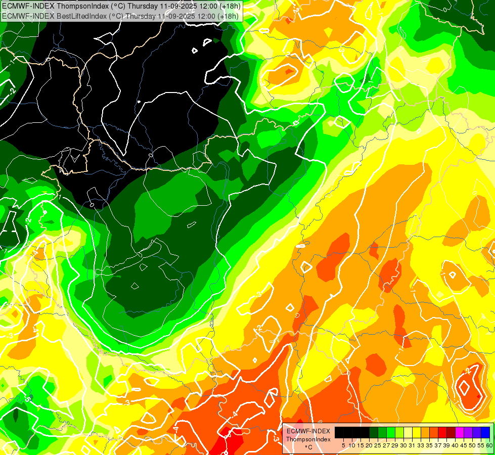Select the red 37–39 legend swatch
The width and height of the screenshot is (495, 455).
click(442, 433)
